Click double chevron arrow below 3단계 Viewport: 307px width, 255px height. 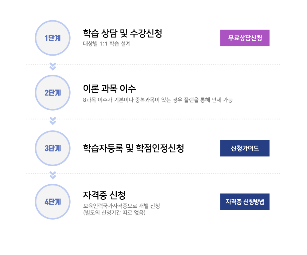(53, 175)
